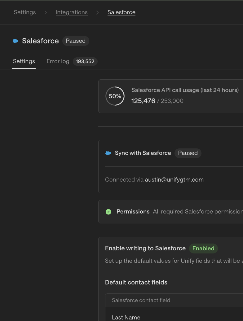Click the Salesforce API call usage heading

click(185, 90)
